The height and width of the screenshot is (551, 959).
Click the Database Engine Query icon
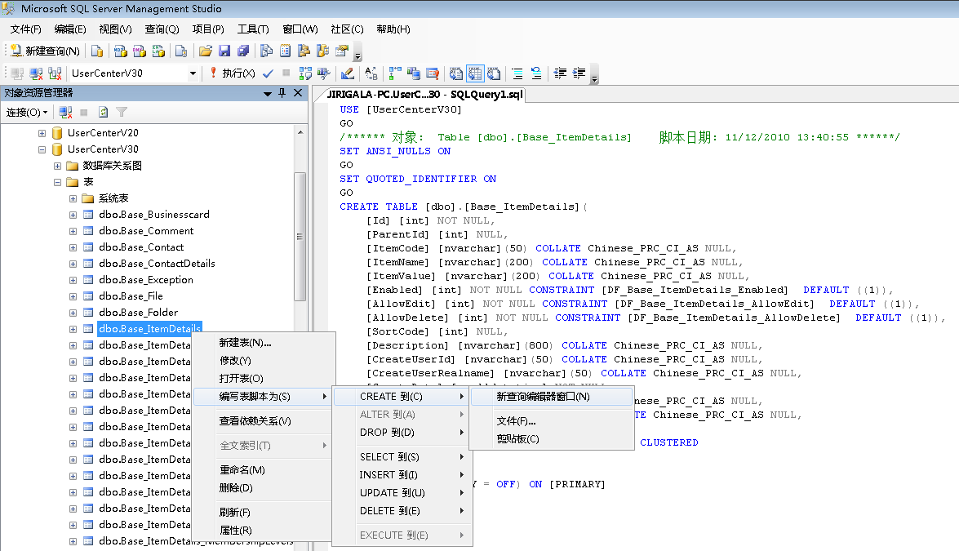[x=97, y=51]
